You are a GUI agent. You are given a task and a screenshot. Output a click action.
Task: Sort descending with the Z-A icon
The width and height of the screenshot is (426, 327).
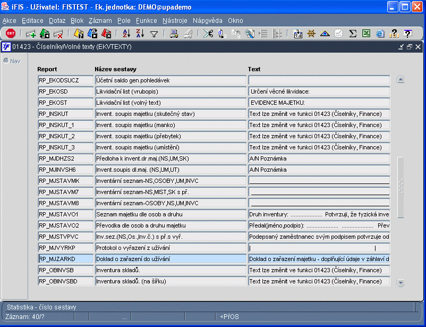point(140,33)
